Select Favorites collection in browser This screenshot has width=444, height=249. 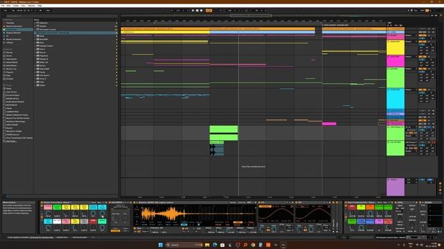coord(10,23)
